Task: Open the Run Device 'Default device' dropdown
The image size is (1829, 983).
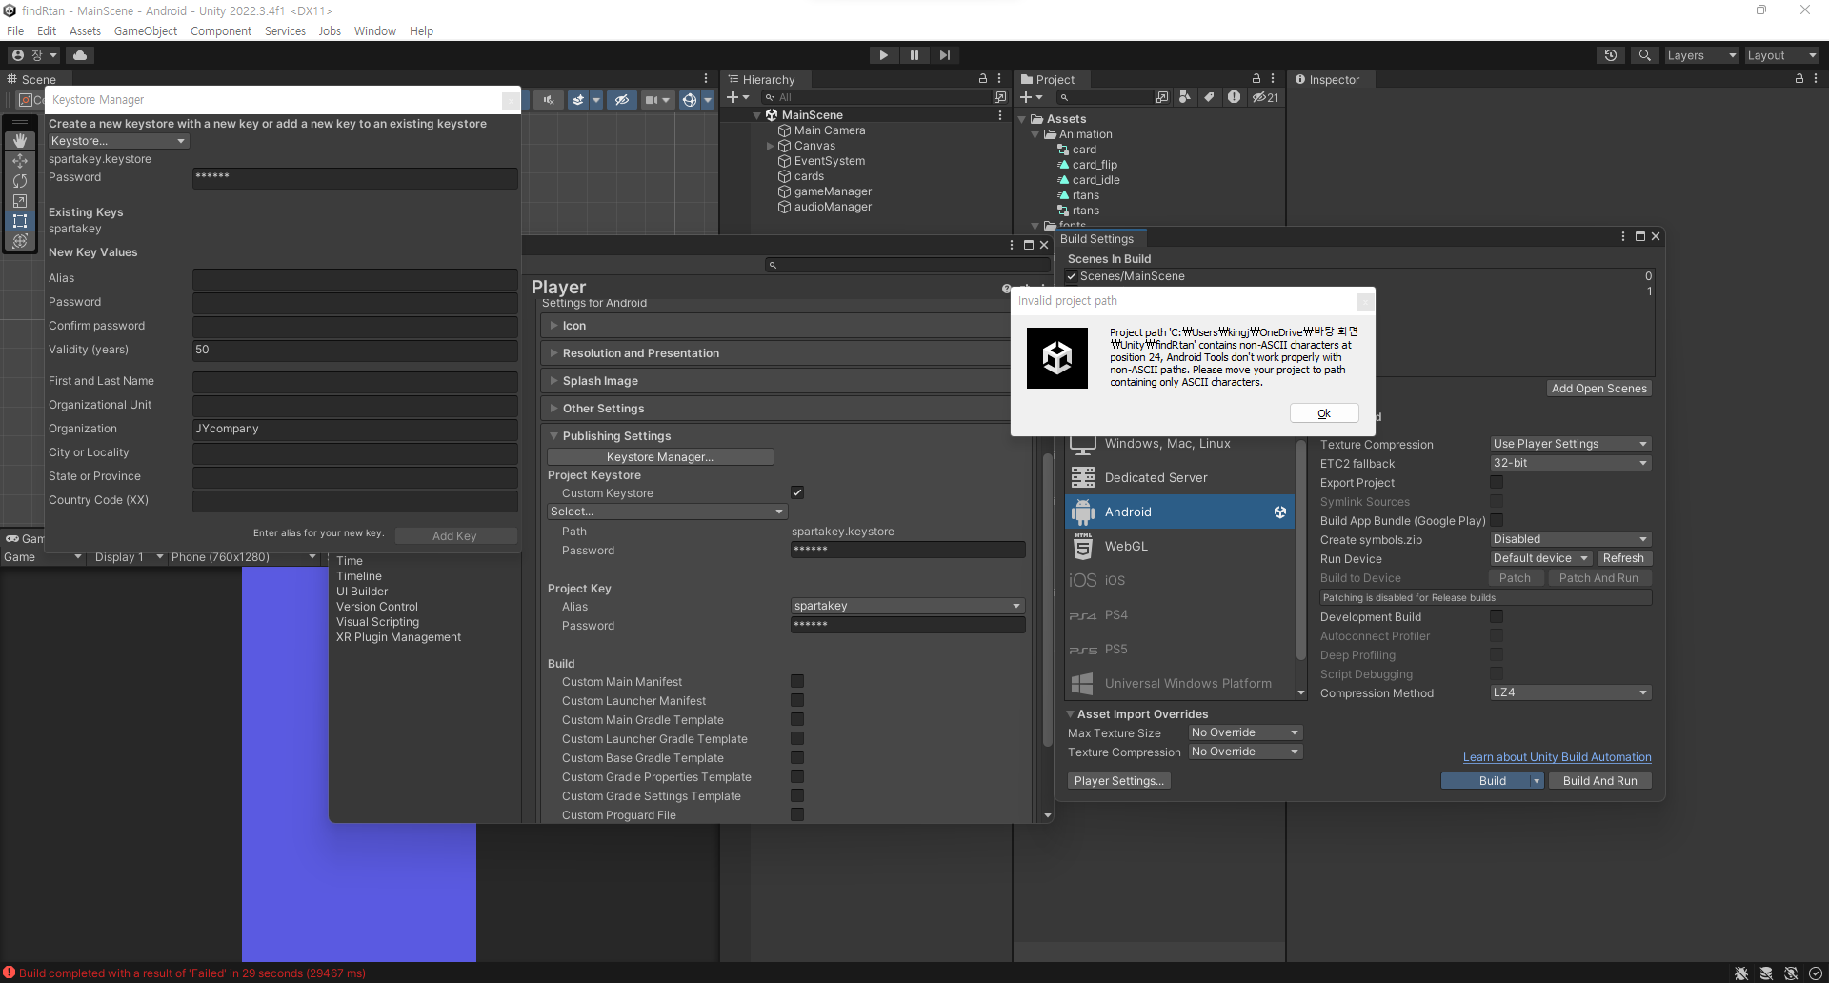Action: (1540, 558)
